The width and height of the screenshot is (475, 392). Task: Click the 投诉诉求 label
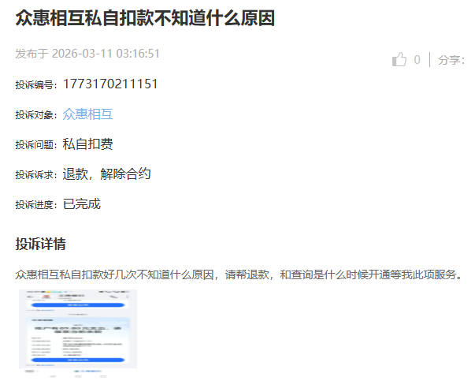click(x=36, y=174)
